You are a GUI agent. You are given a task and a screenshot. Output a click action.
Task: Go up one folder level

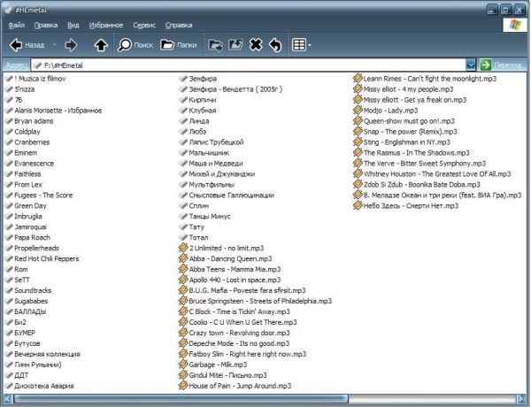coord(101,45)
